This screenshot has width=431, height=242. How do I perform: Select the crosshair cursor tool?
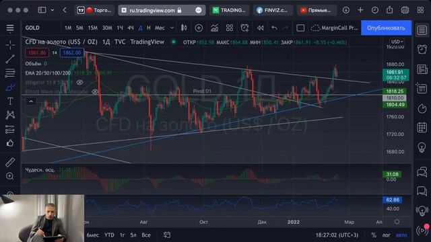[x=10, y=45]
